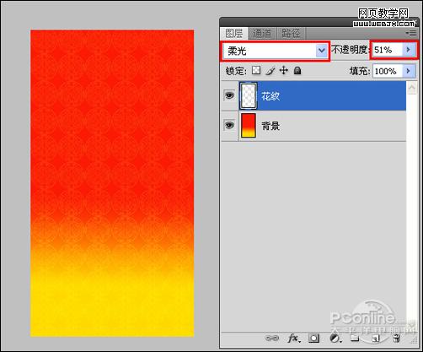This screenshot has width=423, height=352.
Task: Enable the lock all padlock icon
Action: tap(297, 70)
